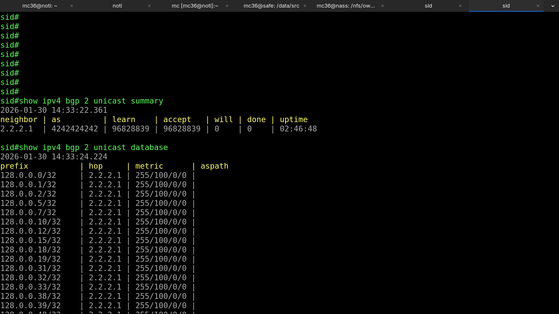
Task: Close the 'mc36@nass: /nfs/ow...' tab
Action: click(383, 6)
